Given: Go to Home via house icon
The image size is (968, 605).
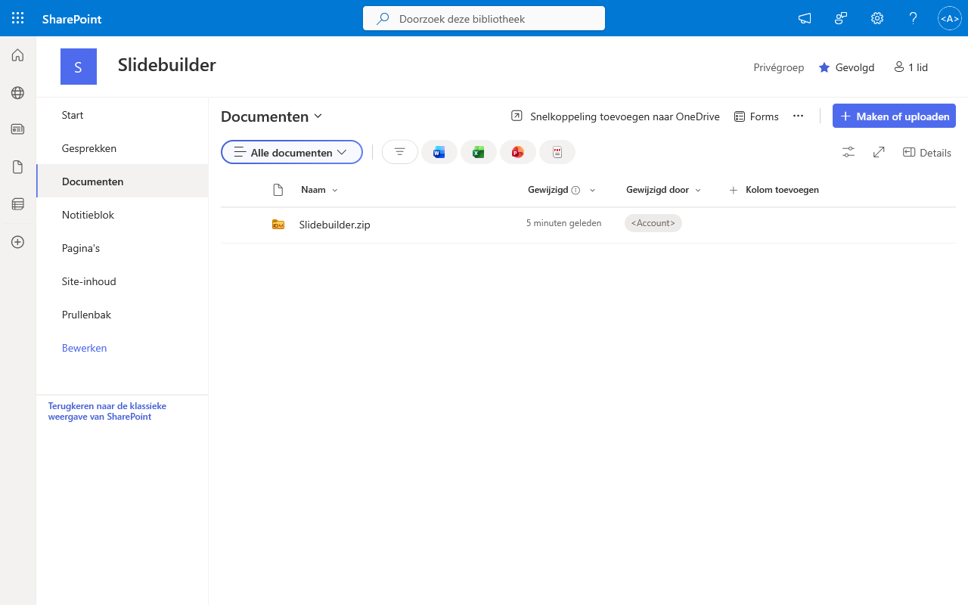Looking at the screenshot, I should pos(17,55).
